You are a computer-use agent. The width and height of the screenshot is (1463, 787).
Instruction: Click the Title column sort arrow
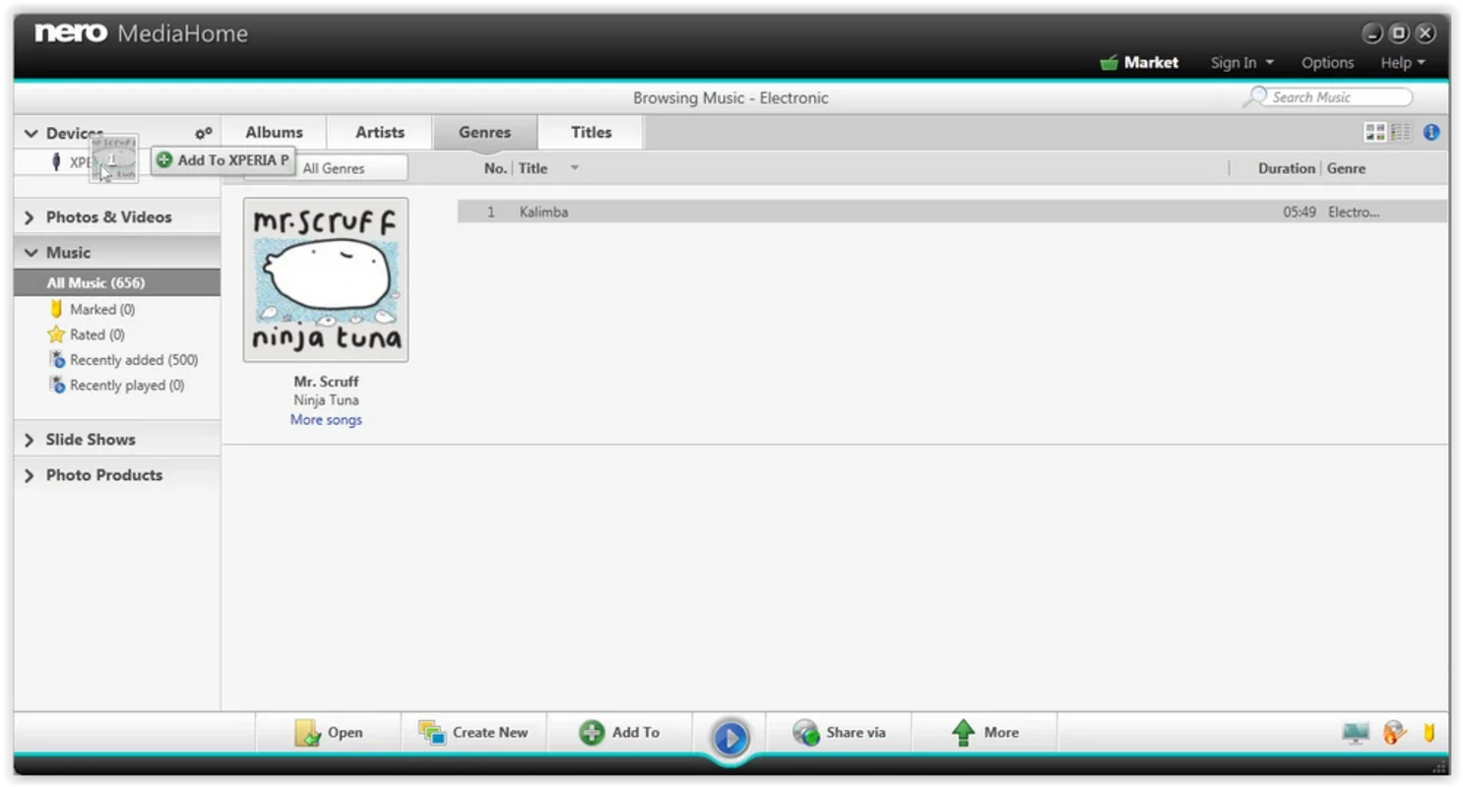coord(574,168)
